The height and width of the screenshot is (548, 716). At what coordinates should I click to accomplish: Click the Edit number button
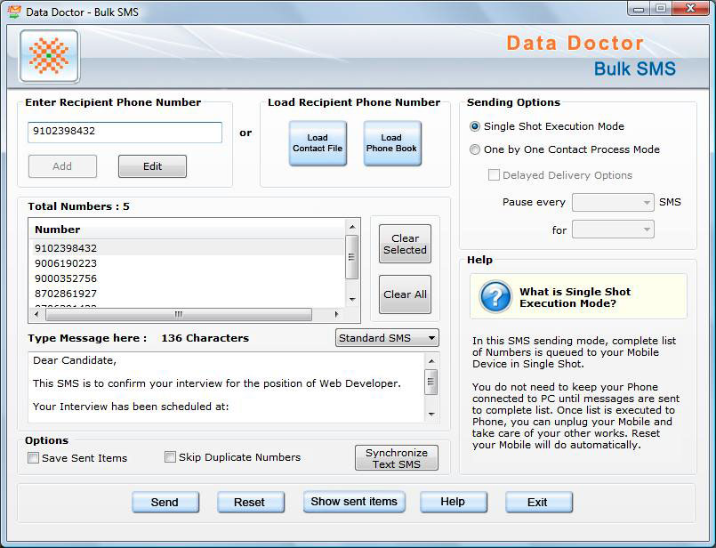pyautogui.click(x=152, y=166)
